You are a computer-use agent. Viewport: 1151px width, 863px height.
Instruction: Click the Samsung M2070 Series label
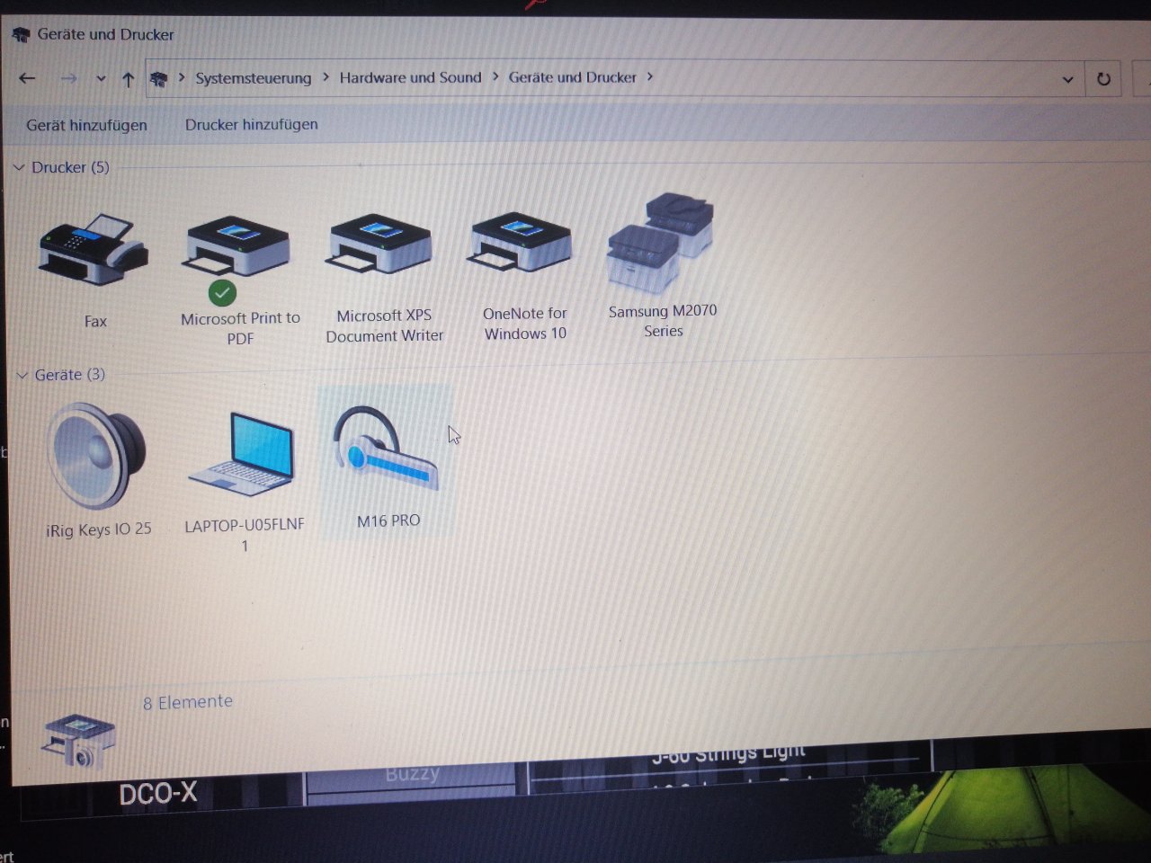[663, 321]
